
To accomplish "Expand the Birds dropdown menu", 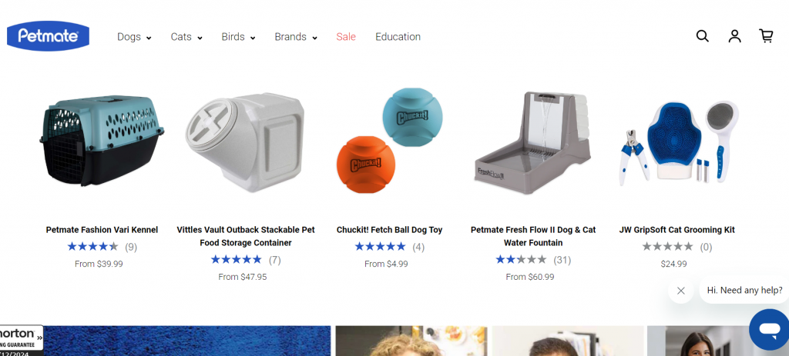I will (238, 37).
